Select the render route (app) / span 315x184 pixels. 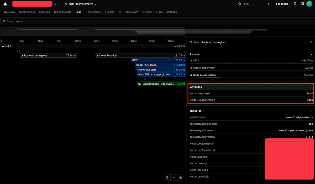point(160,65)
